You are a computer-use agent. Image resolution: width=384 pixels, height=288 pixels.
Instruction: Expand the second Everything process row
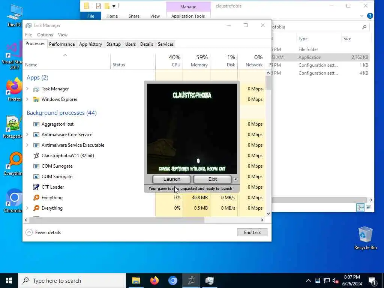click(27, 208)
